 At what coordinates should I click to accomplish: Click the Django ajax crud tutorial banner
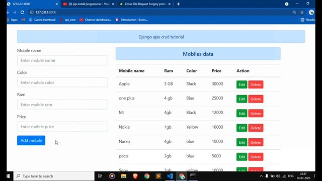pos(161,37)
